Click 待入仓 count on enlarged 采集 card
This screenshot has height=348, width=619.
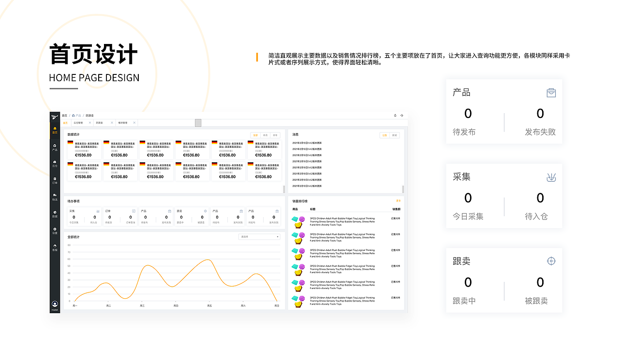(x=540, y=198)
